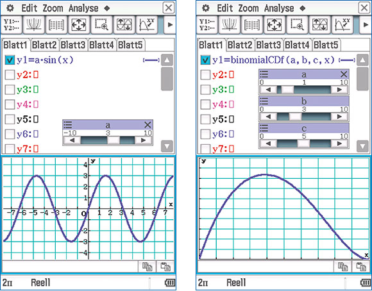
Task: Open the Analyse menu in the left window
Action: pyautogui.click(x=83, y=8)
